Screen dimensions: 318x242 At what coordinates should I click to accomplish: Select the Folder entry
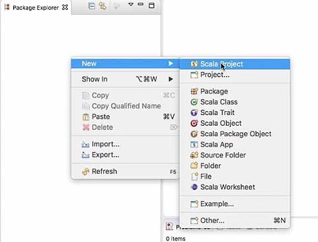point(235,165)
